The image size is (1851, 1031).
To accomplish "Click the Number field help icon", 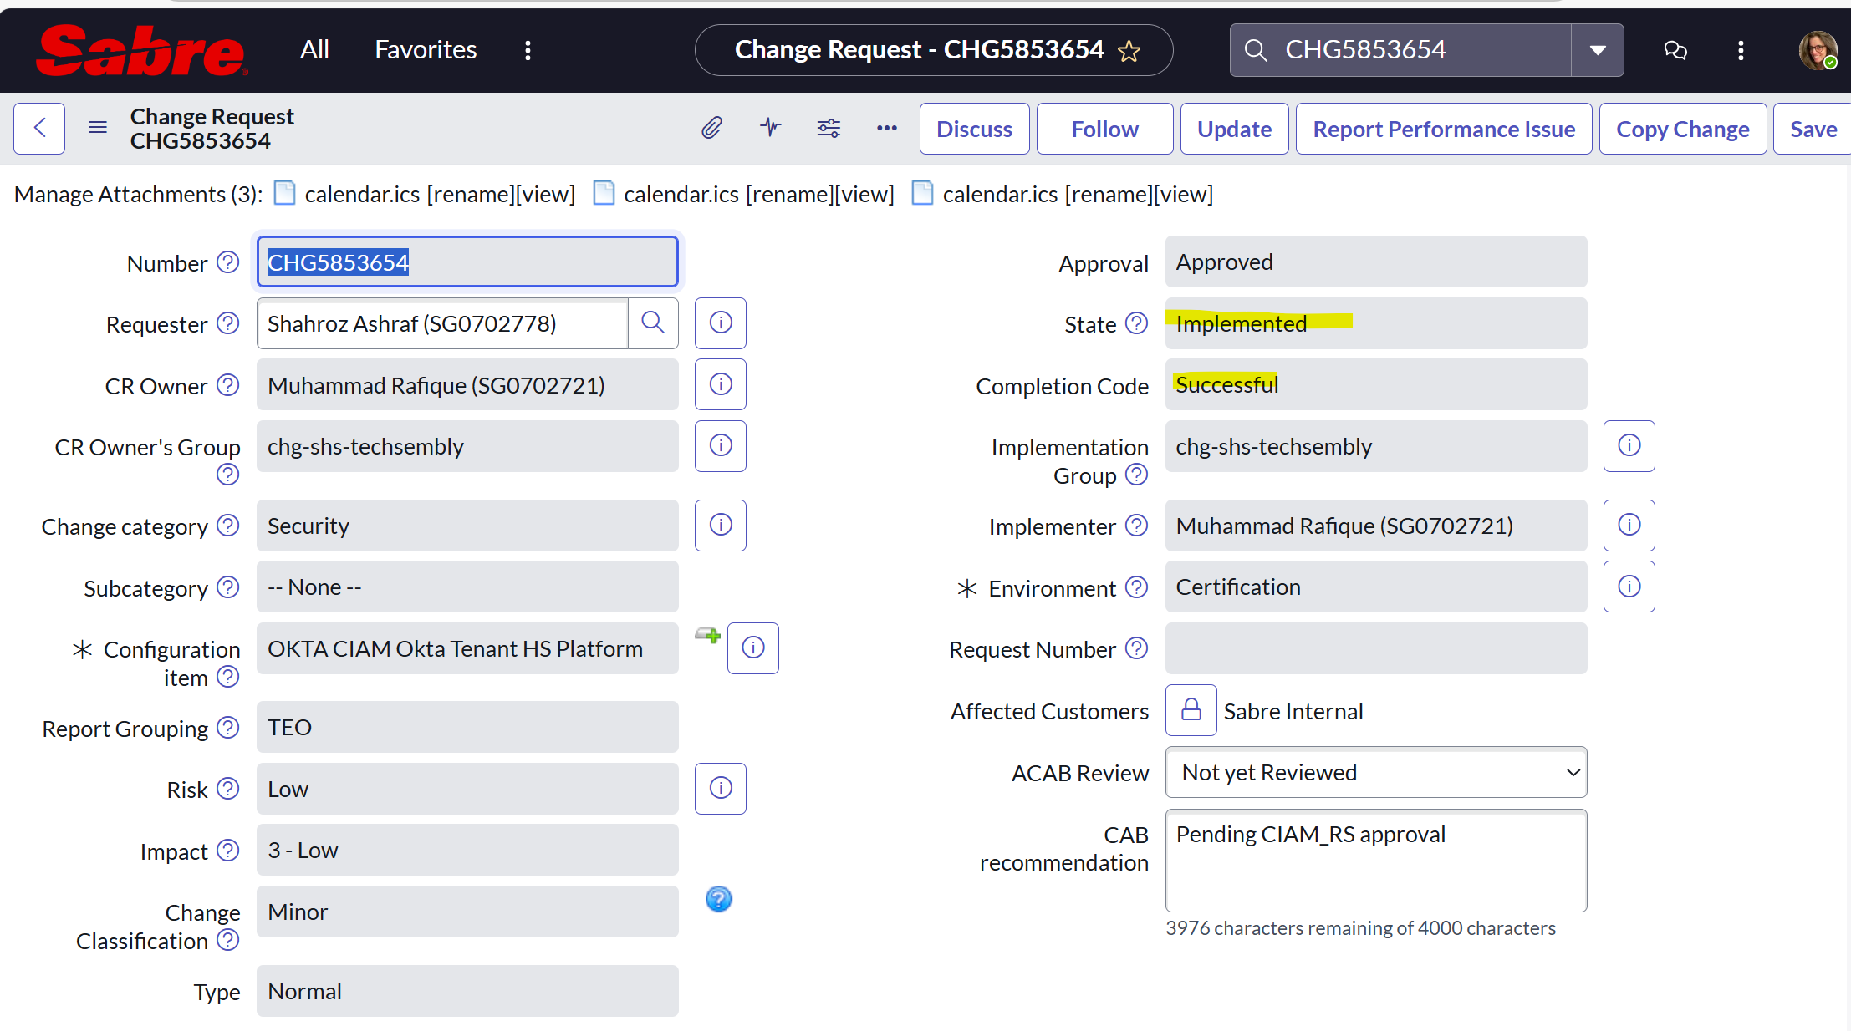I will point(227,262).
